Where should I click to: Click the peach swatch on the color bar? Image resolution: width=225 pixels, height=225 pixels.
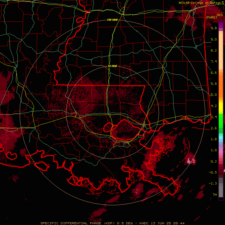coord(221,50)
